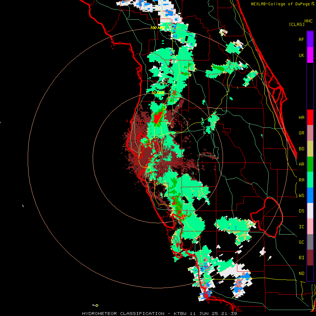Screen dimensions: 316x316
Task: Click the BI legend label
Action: pyautogui.click(x=302, y=258)
